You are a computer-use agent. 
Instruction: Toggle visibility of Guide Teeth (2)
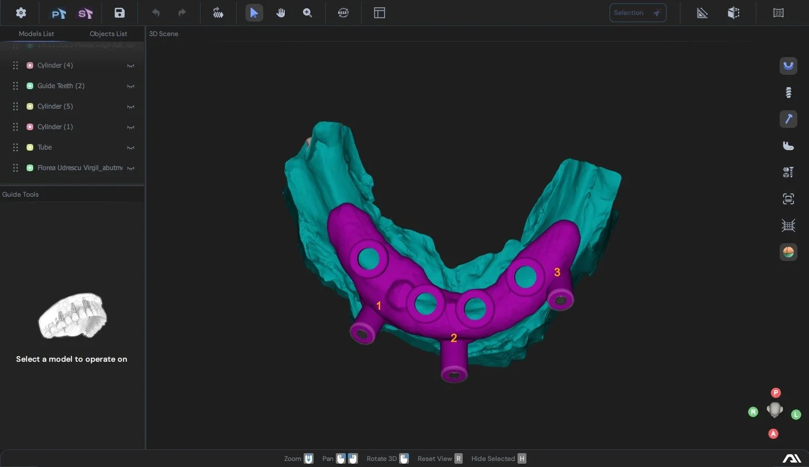tap(131, 86)
